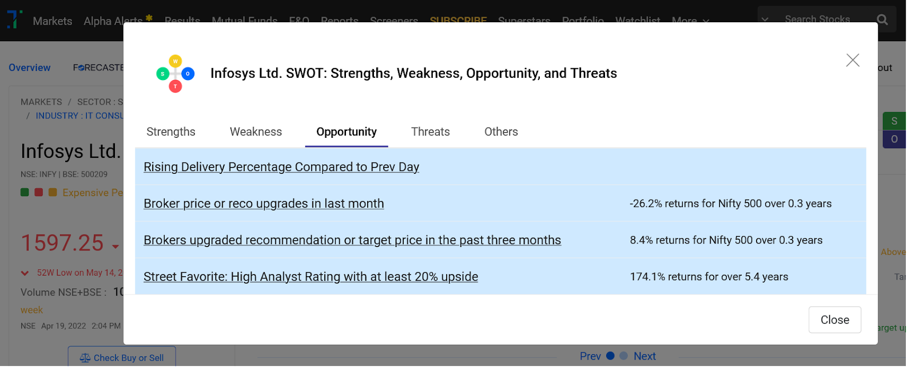Open the Weakness tab
The image size is (915, 370).
tap(256, 132)
